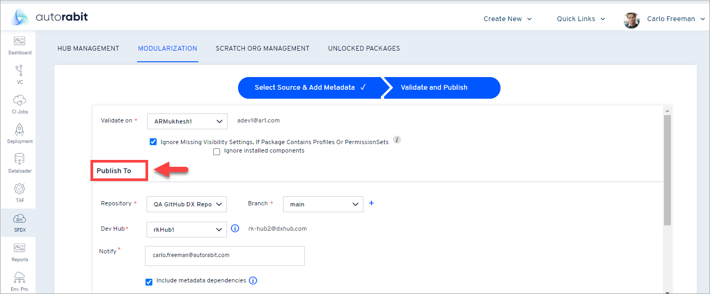This screenshot has width=710, height=294.
Task: Open the Deployment rocket icon
Action: [x=20, y=134]
